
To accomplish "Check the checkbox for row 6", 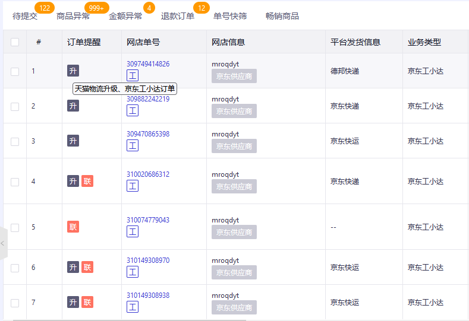I will coord(15,268).
